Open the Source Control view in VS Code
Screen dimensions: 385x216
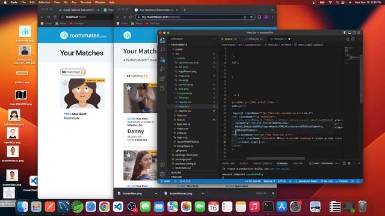point(162,59)
